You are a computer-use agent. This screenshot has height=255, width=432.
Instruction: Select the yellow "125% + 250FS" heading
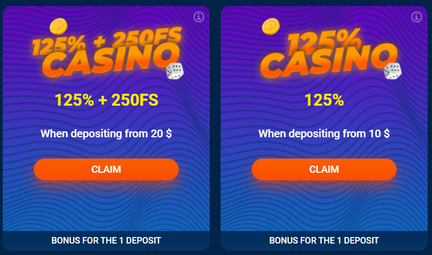point(106,100)
